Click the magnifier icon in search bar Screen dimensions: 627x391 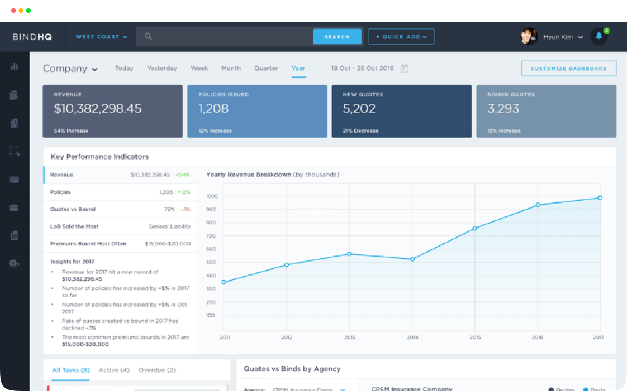coord(148,37)
